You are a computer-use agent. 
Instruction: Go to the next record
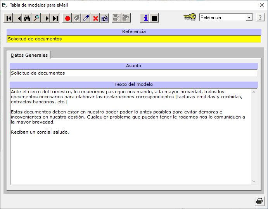click(46, 18)
